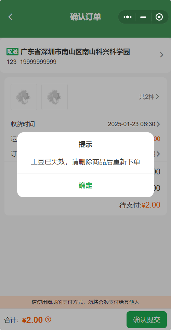Expand the order remark row chevron

(x=158, y=154)
